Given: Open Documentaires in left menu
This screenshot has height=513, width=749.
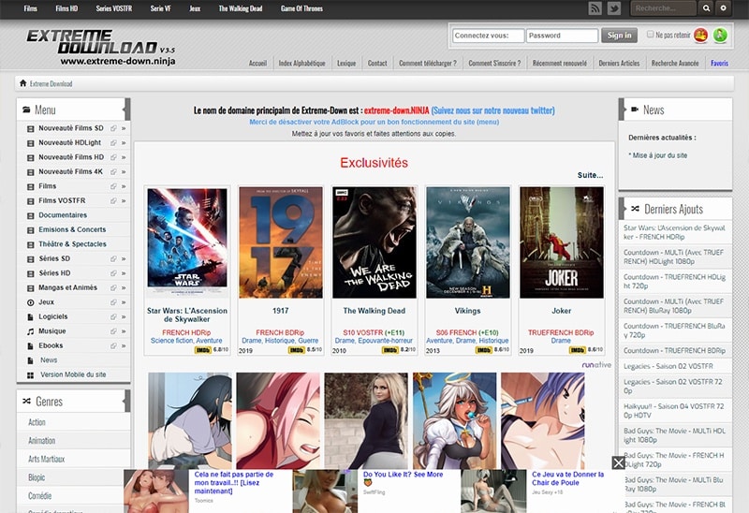Looking at the screenshot, I should [x=63, y=215].
